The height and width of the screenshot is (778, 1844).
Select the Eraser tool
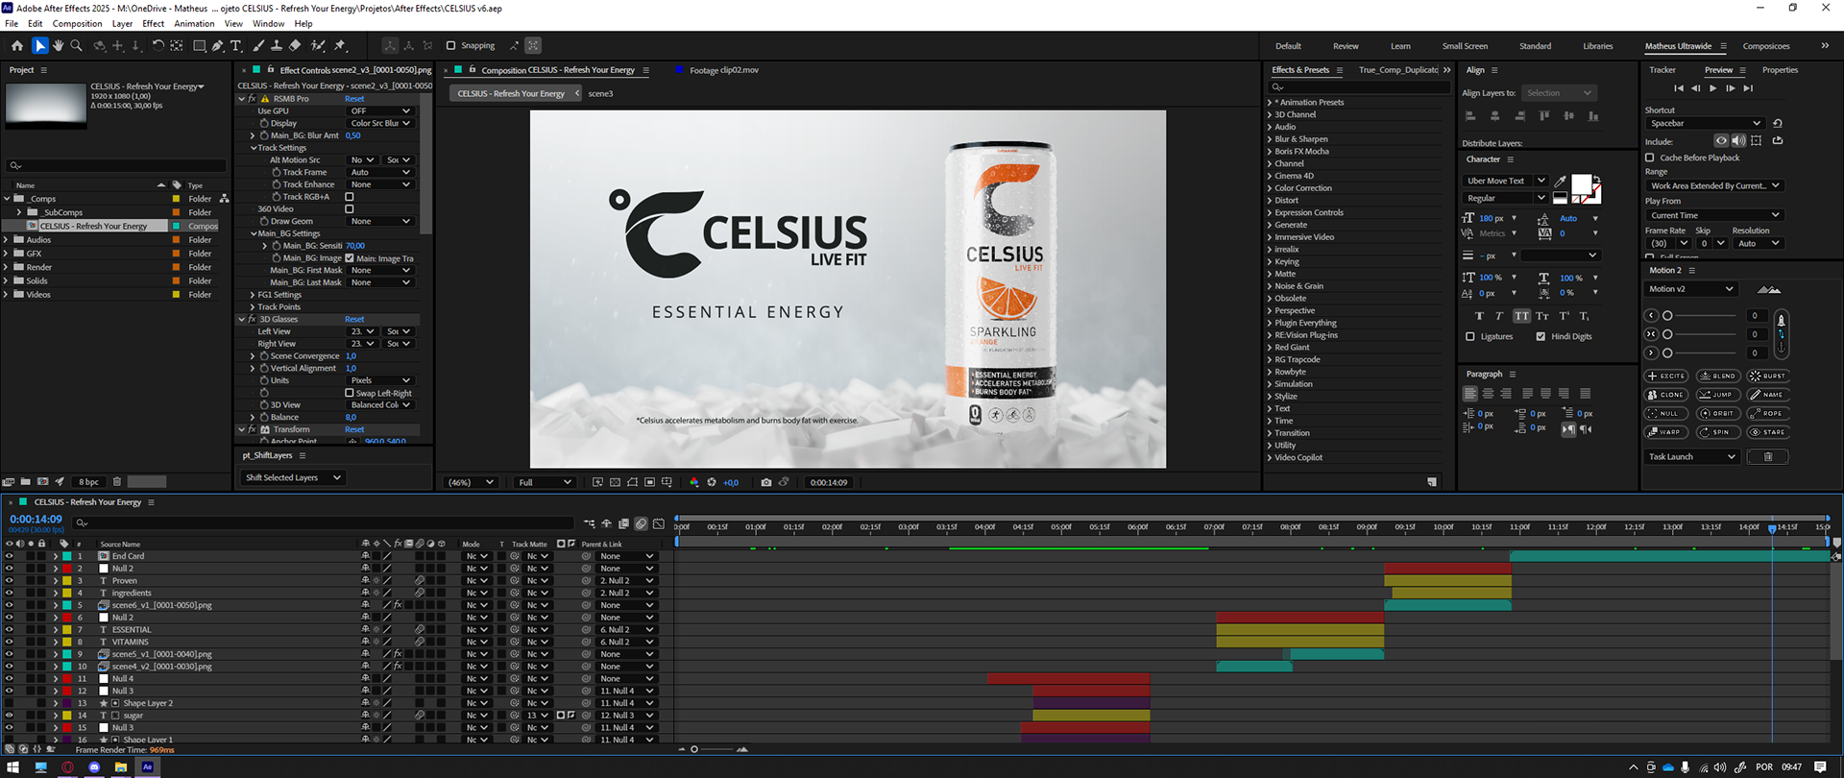[x=295, y=45]
